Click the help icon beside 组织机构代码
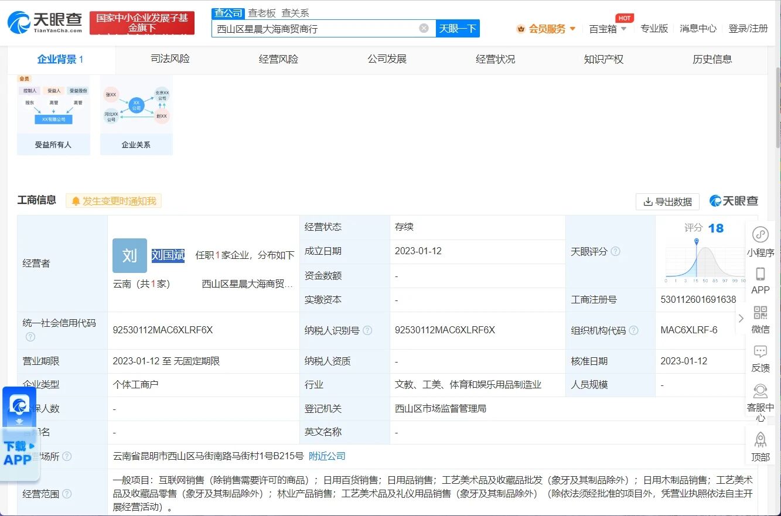 (x=633, y=330)
